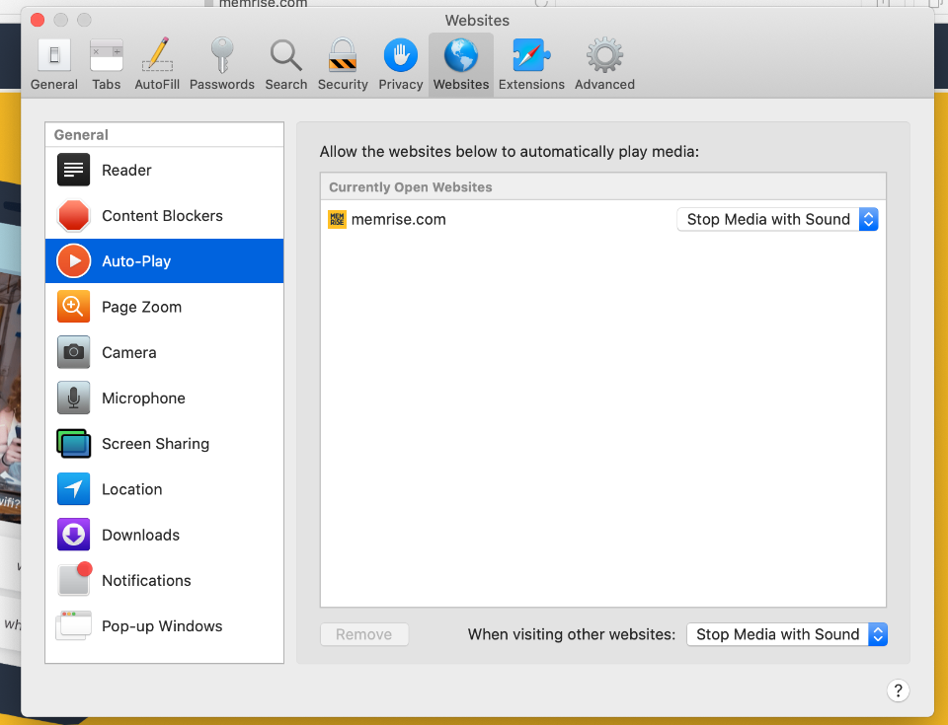Select Pop-up Windows settings
The image size is (948, 725).
point(164,626)
